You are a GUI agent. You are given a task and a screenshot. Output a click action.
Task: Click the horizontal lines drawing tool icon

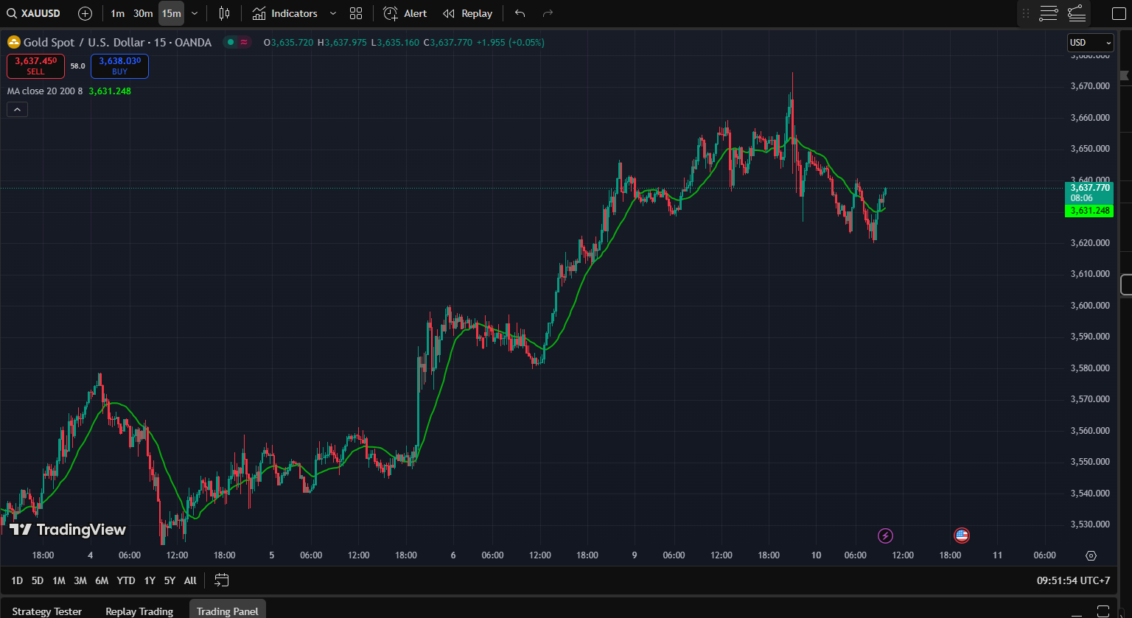point(1048,13)
